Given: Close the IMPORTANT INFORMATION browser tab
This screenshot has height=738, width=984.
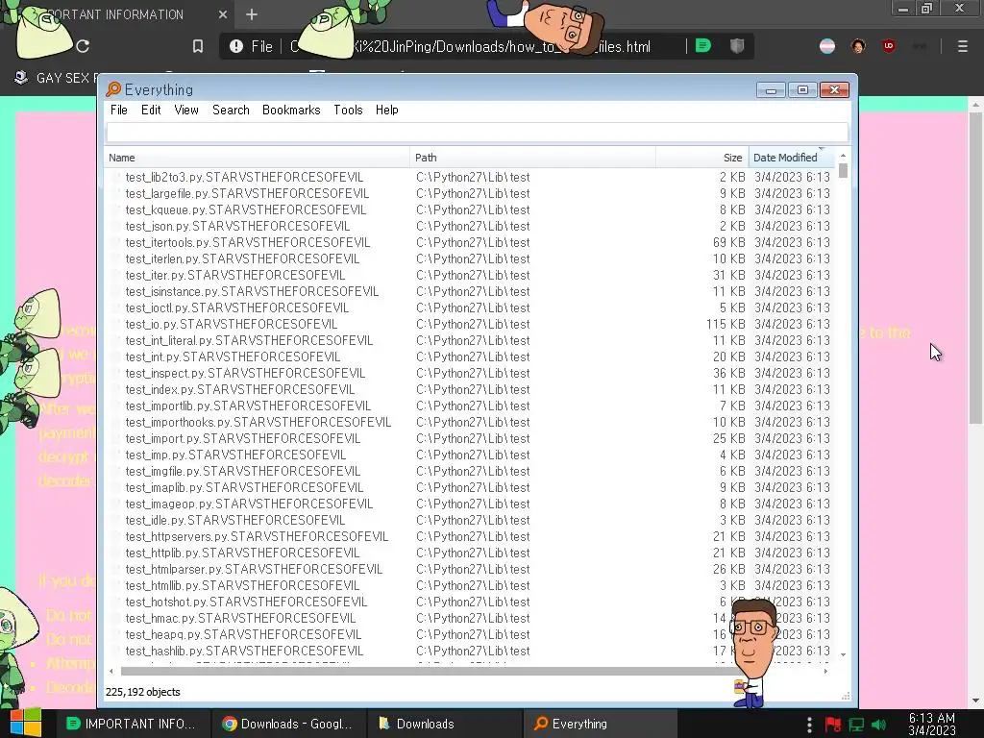Looking at the screenshot, I should (223, 14).
